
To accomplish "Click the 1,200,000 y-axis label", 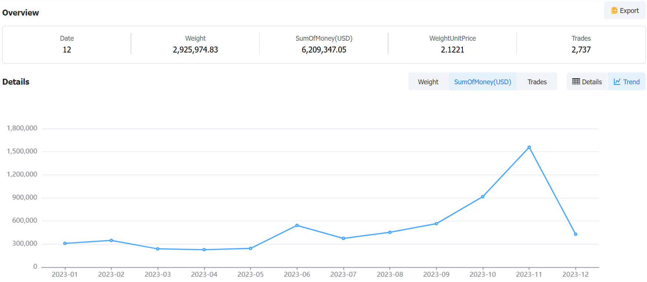I will tap(22, 174).
